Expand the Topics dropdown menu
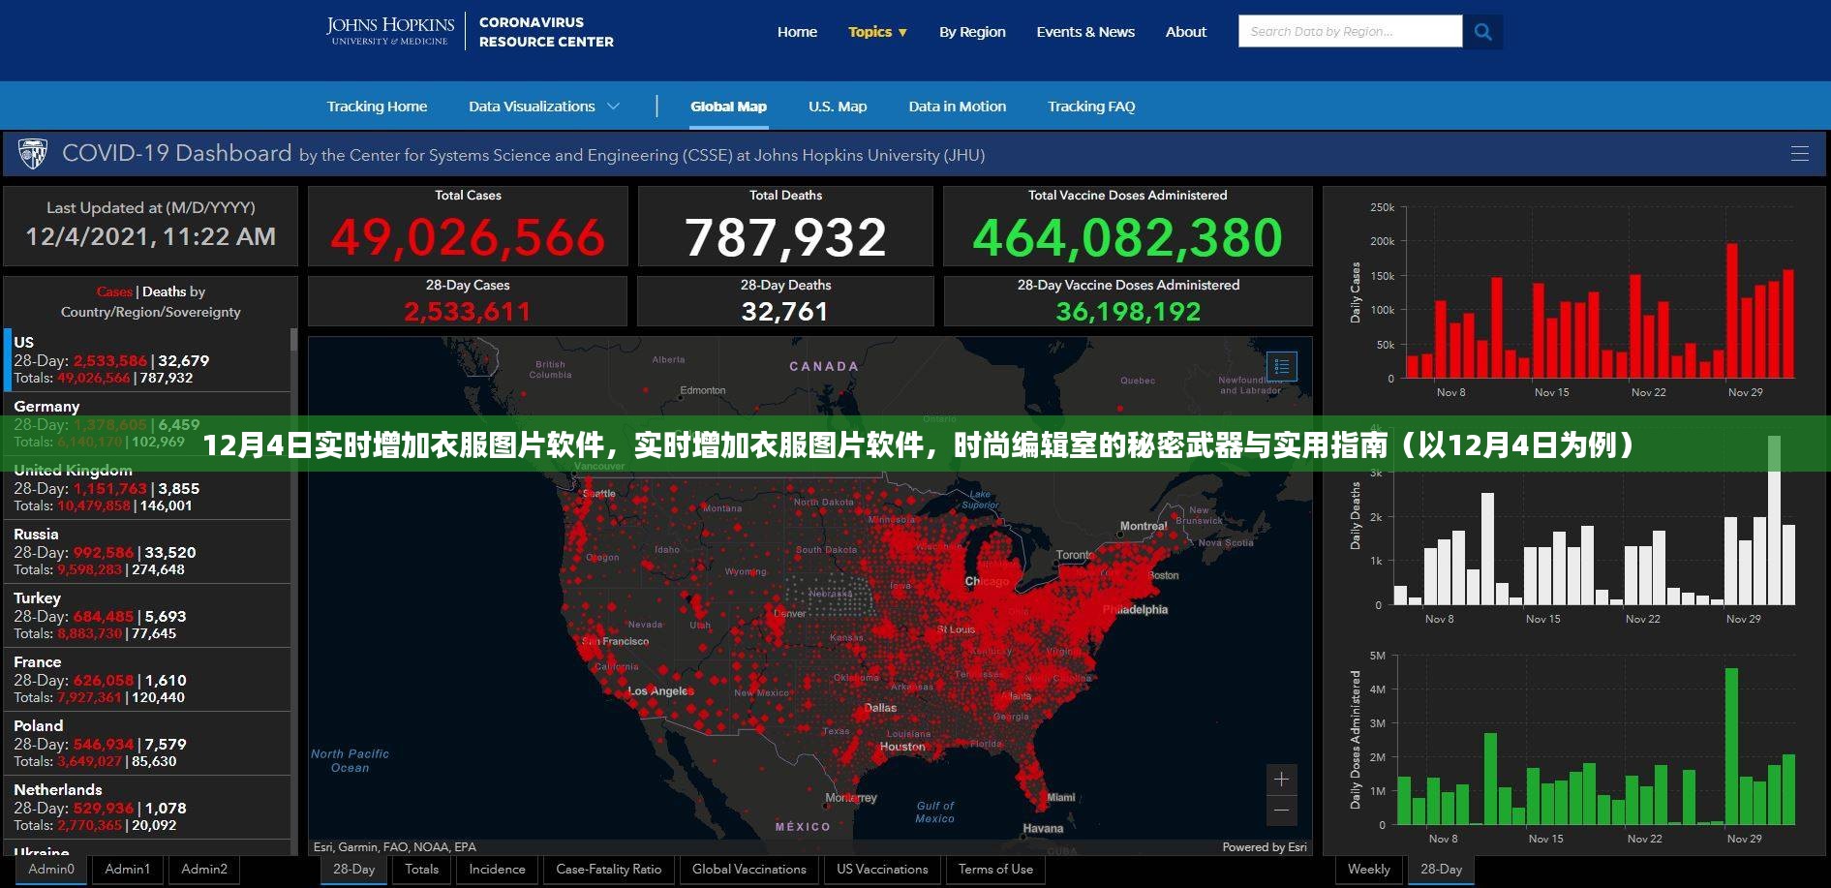1831x888 pixels. [878, 32]
